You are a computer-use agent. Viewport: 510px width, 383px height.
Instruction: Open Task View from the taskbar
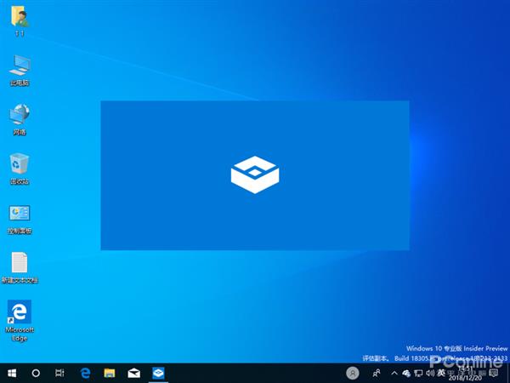tap(59, 374)
